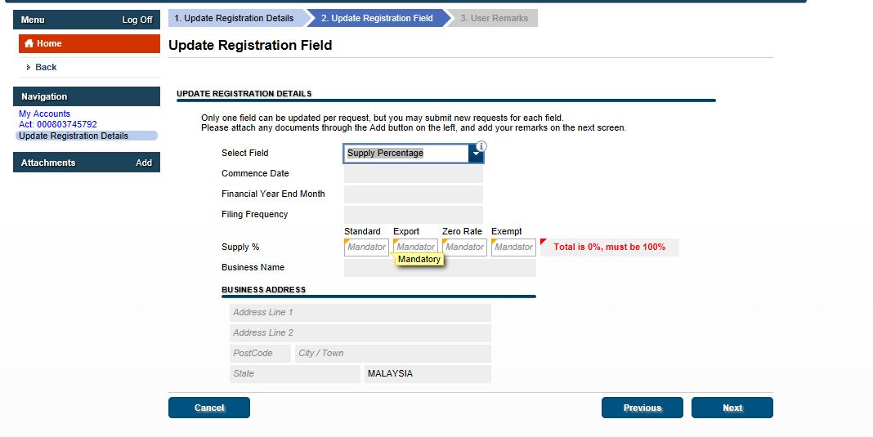Screen dimensions: 873x437
Task: Select the Update Registration Field step tab
Action: pyautogui.click(x=377, y=18)
